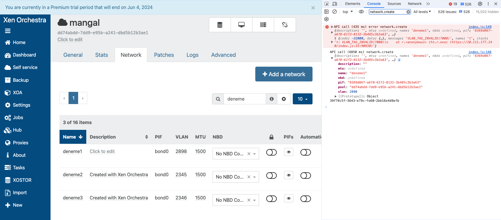Show filter info icon next to search
501x220 pixels.
pyautogui.click(x=272, y=99)
